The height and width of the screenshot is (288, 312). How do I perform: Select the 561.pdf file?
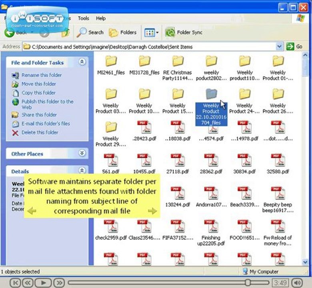point(111,164)
